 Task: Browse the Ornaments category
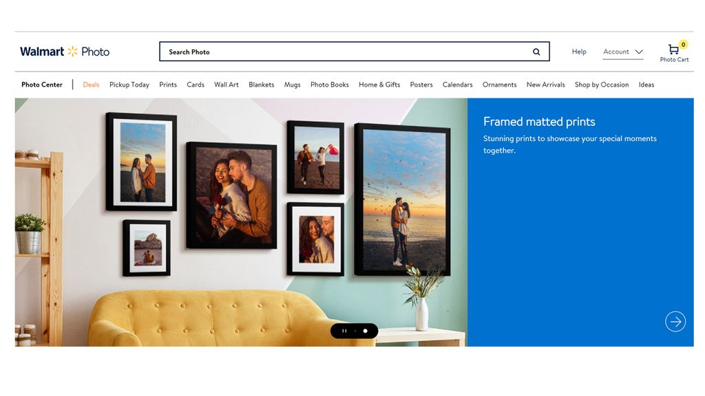coord(499,85)
